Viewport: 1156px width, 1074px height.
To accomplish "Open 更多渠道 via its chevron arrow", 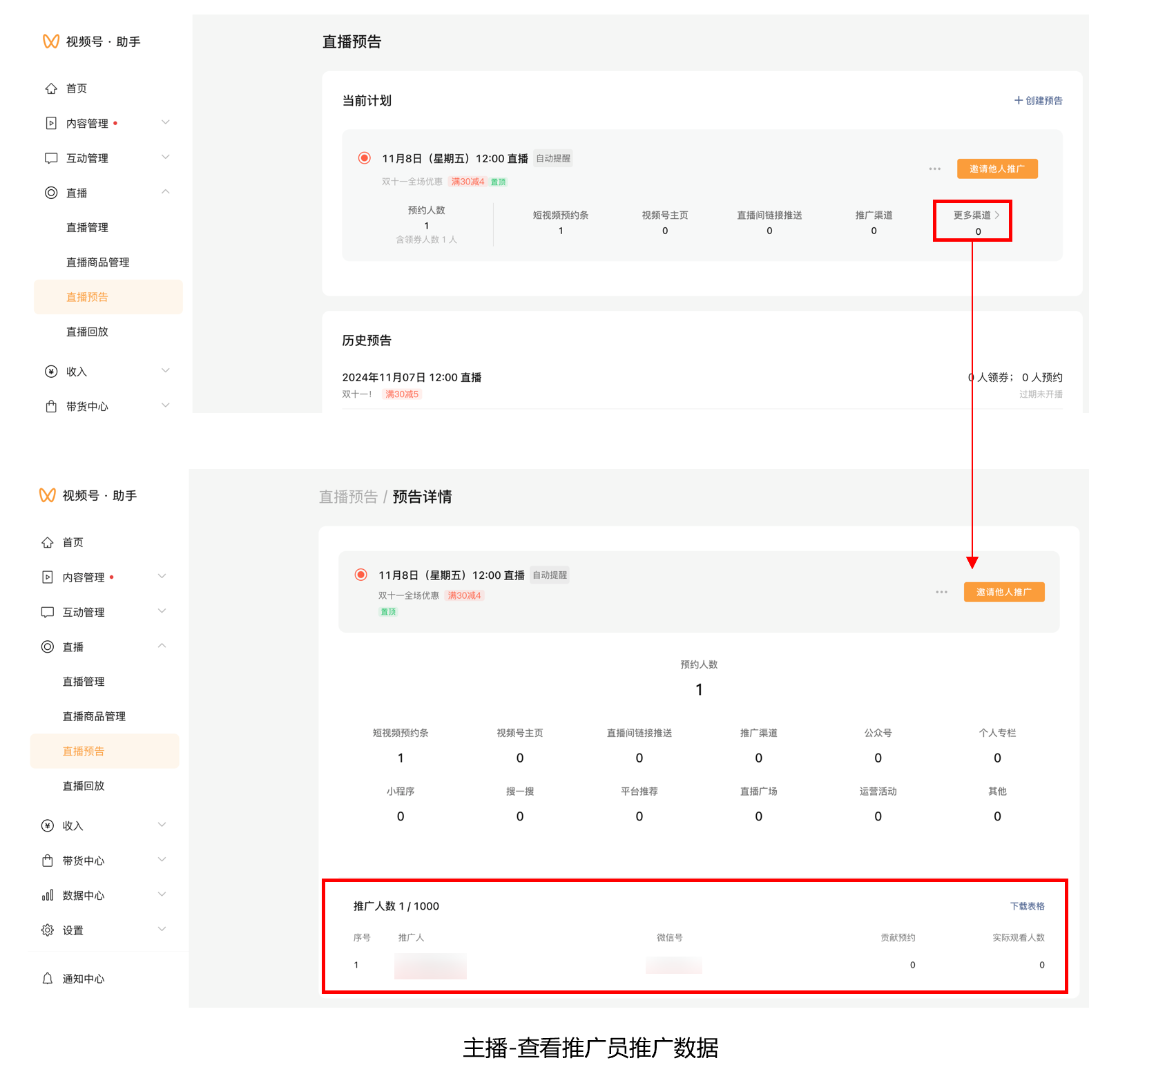I will [997, 215].
